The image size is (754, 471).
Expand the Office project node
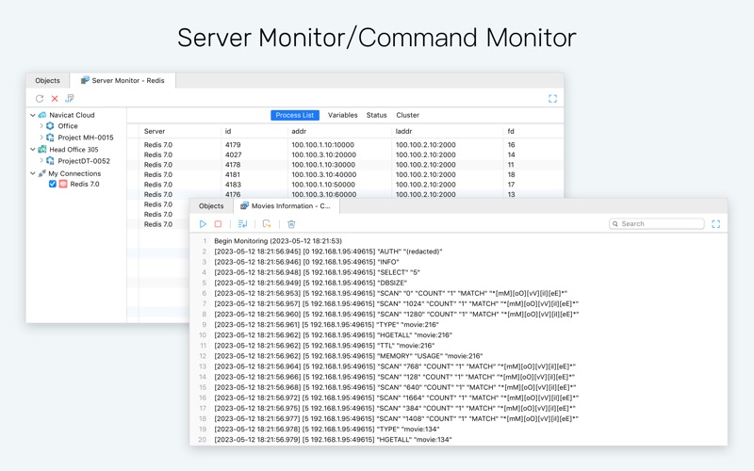coord(41,126)
